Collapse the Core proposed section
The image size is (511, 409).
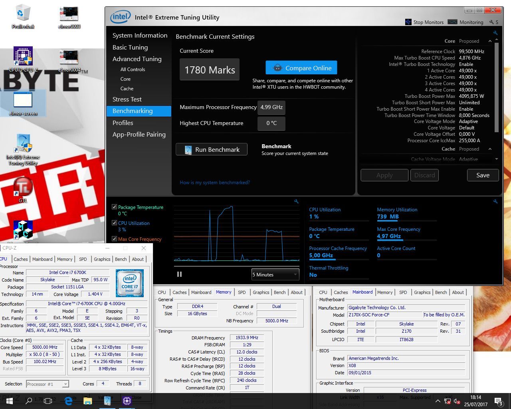[490, 41]
